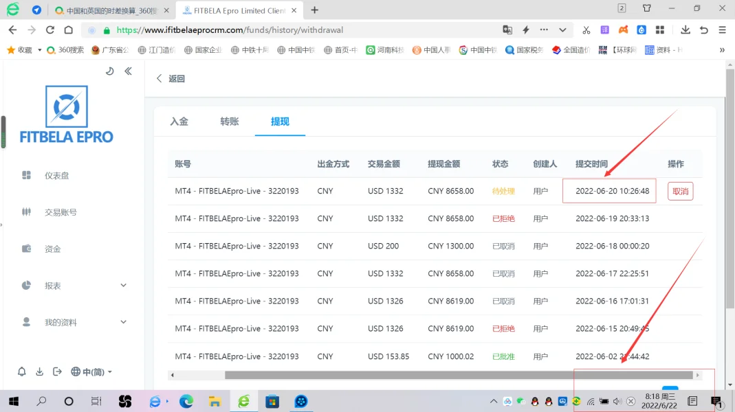735x412 pixels.
Task: Log out using the sidebar exit icon
Action: pyautogui.click(x=57, y=371)
